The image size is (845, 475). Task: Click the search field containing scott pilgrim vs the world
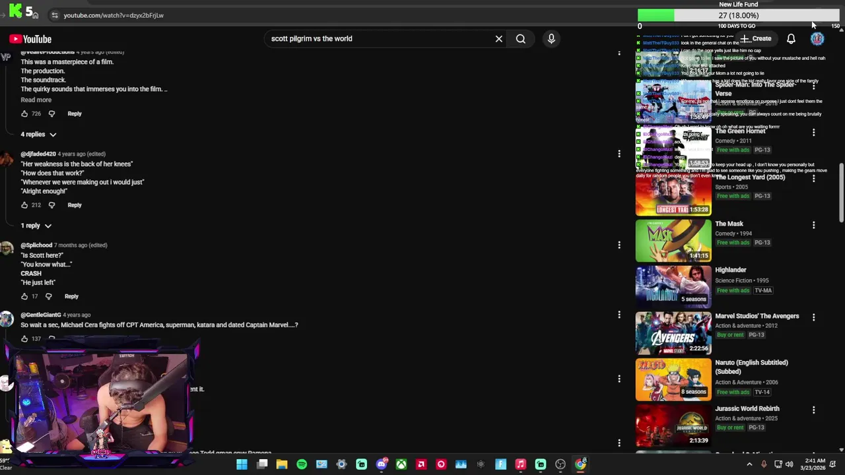tap(380, 39)
